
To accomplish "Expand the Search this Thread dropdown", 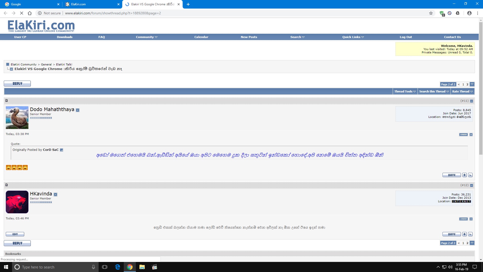I will click(x=434, y=91).
